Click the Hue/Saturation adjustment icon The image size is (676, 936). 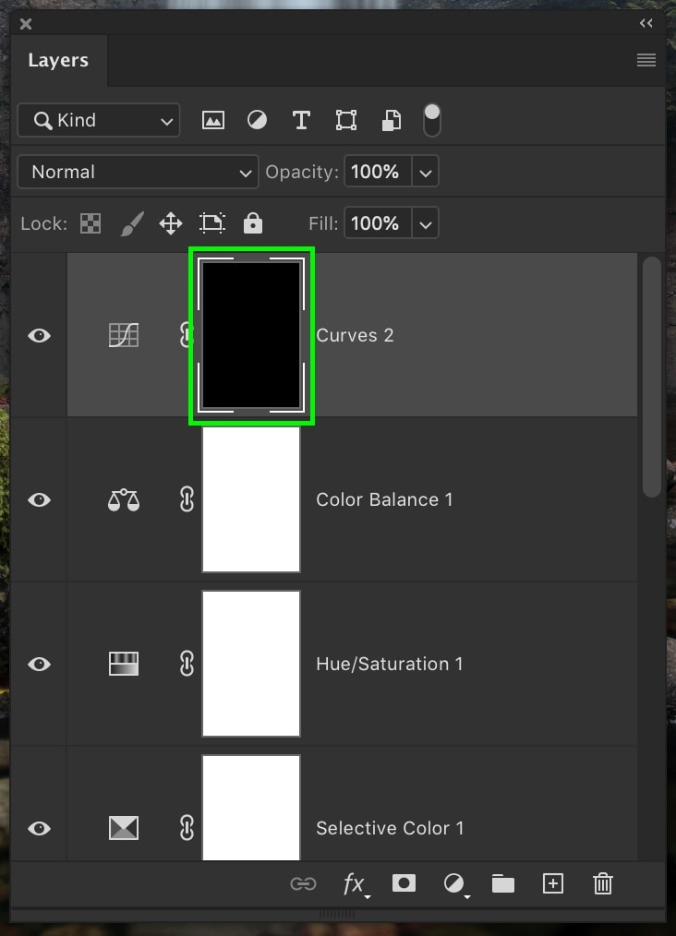(x=124, y=664)
